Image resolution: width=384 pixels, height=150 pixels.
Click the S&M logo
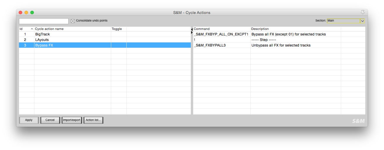358,121
